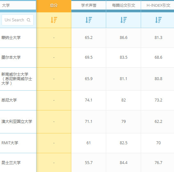Sort by 每篇论文引文 using sort icon

[123, 20]
